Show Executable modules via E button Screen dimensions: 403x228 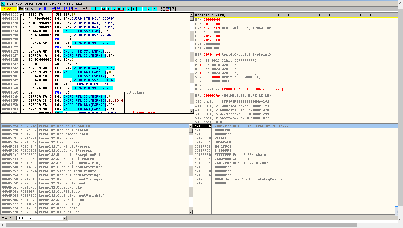click(98, 9)
